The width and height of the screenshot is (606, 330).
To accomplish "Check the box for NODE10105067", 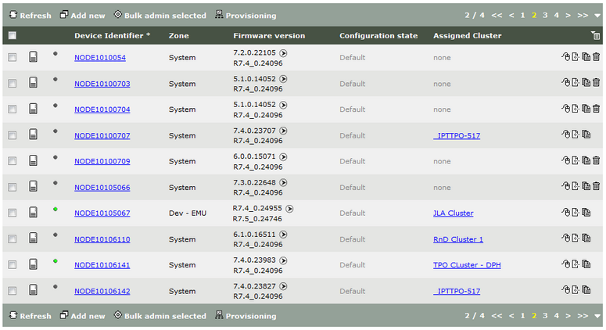I will [x=13, y=213].
